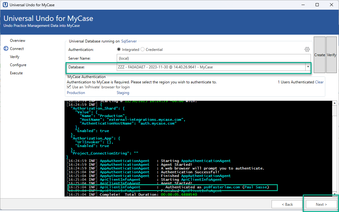Viewport: 339px width, 212px height.
Task: Click the blue arrow icon beside Connect
Action: coord(6,48)
